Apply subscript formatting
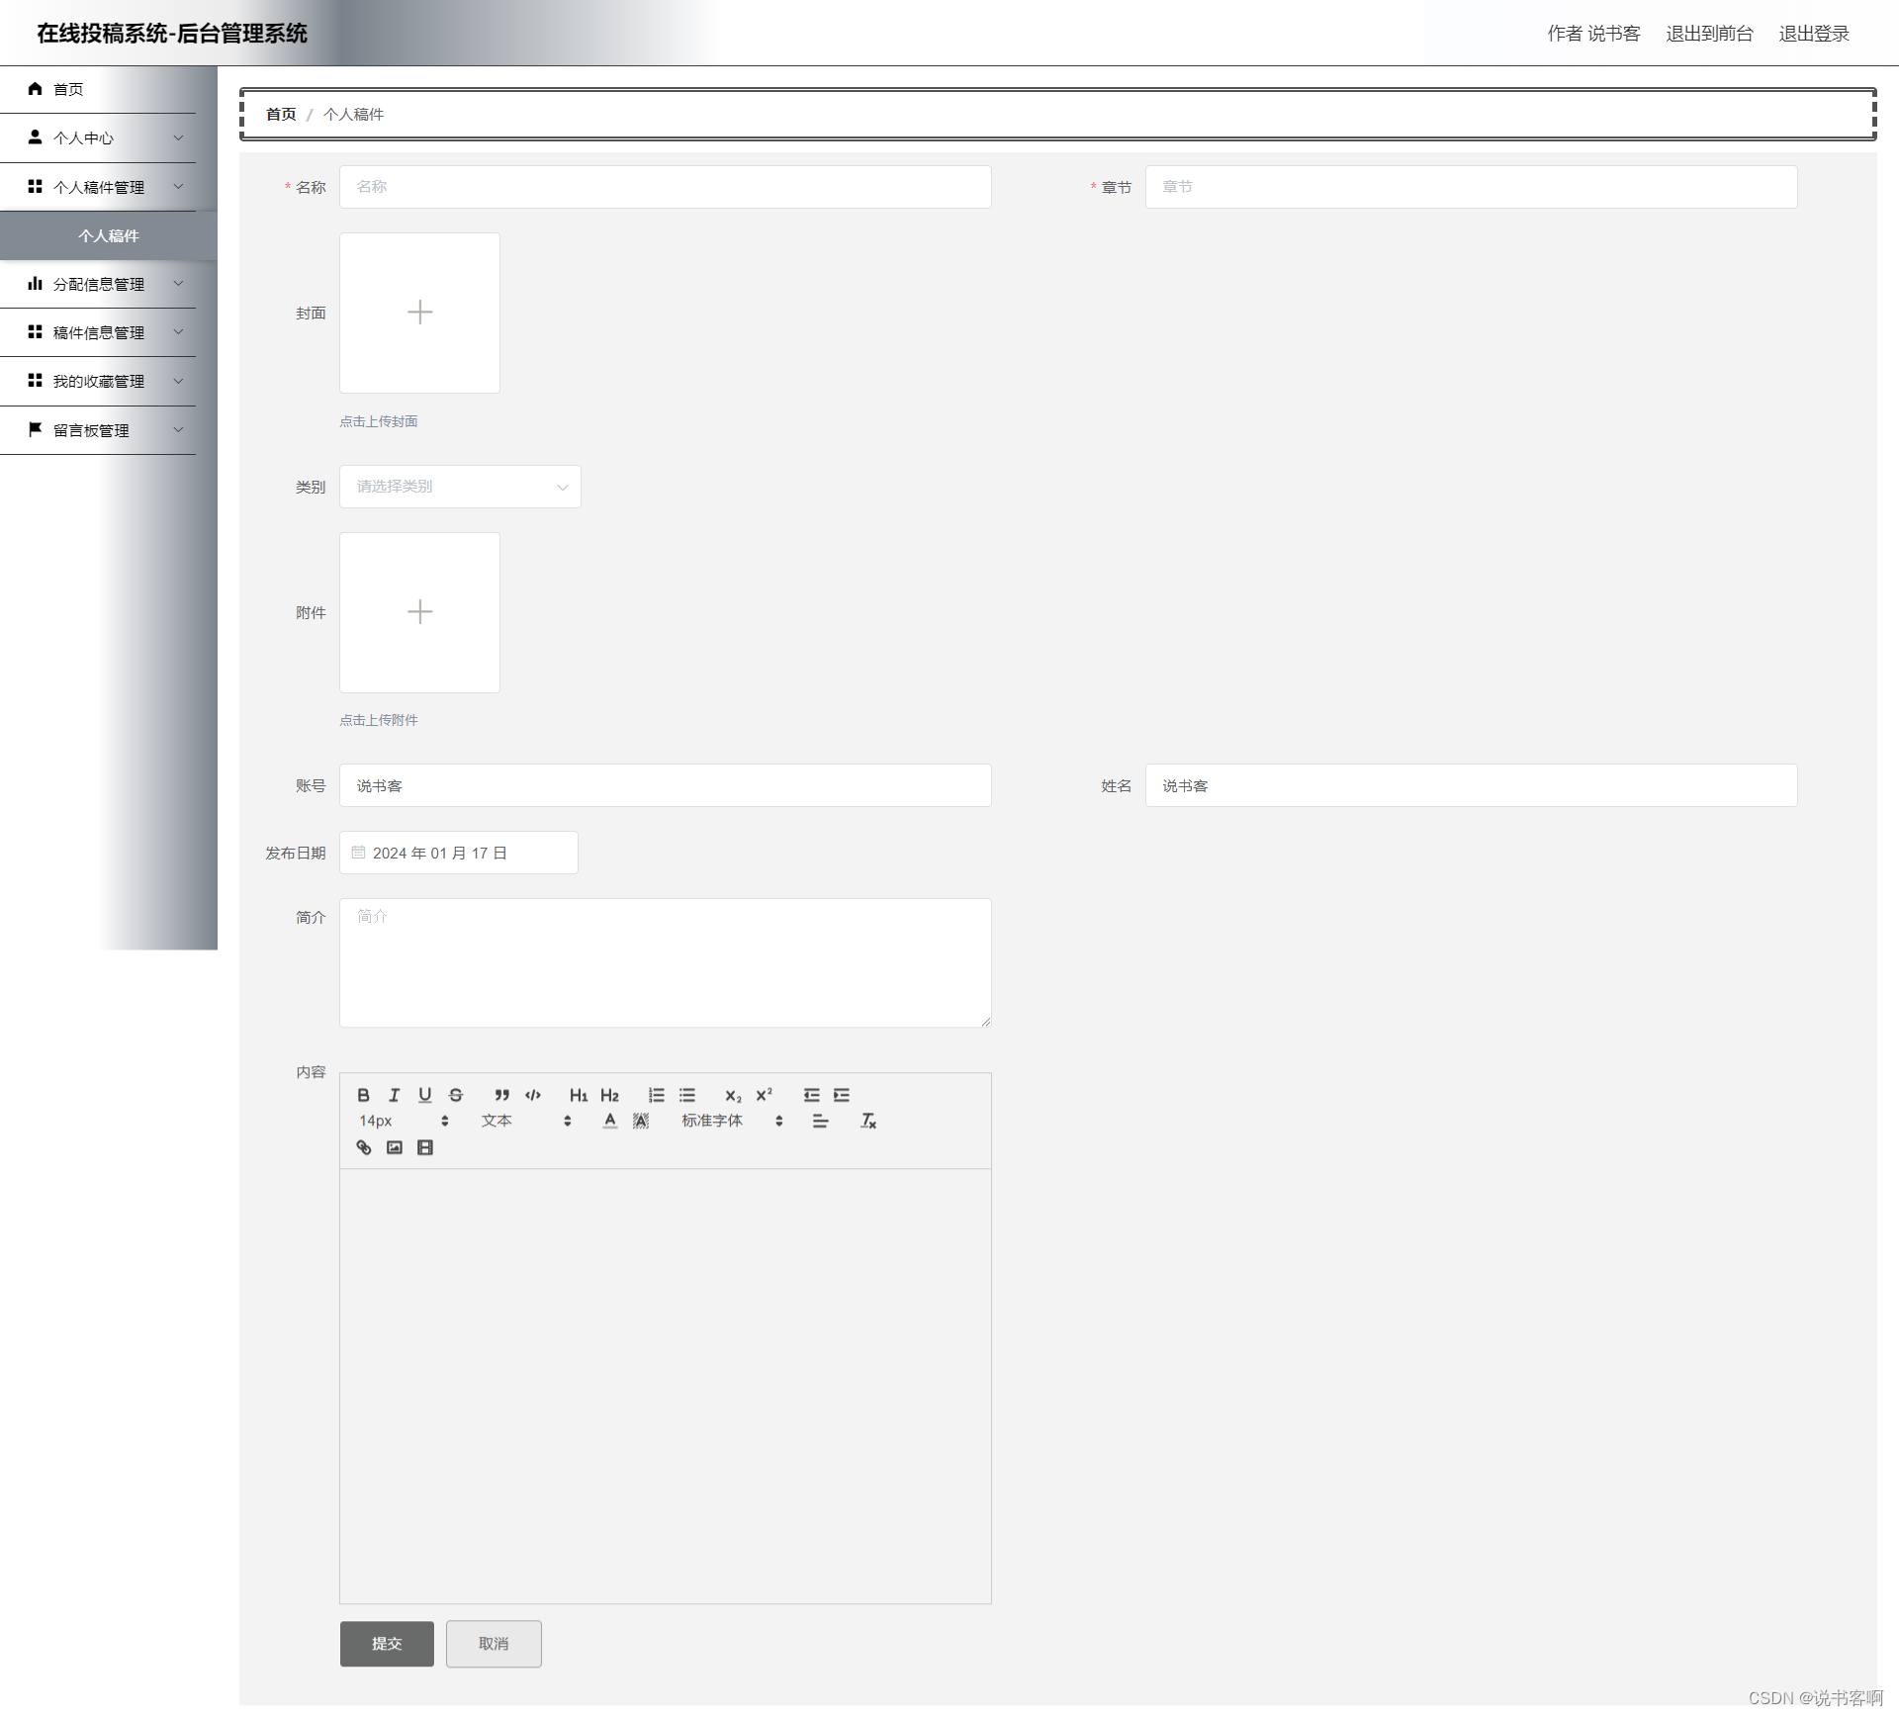Viewport: 1899px width, 1716px height. point(733,1095)
